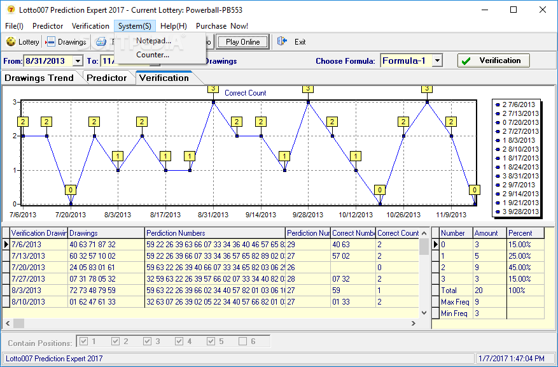Screen dimensions: 558x367
Task: Open the File(I) menu
Action: (14, 26)
